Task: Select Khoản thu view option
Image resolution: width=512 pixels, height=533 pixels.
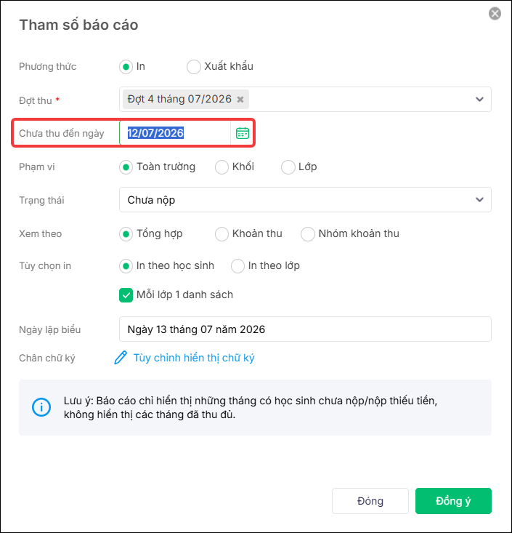Action: point(222,234)
